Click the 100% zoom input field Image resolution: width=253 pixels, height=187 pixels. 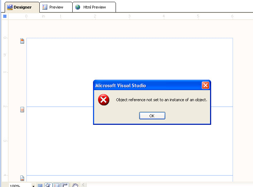pos(20,185)
